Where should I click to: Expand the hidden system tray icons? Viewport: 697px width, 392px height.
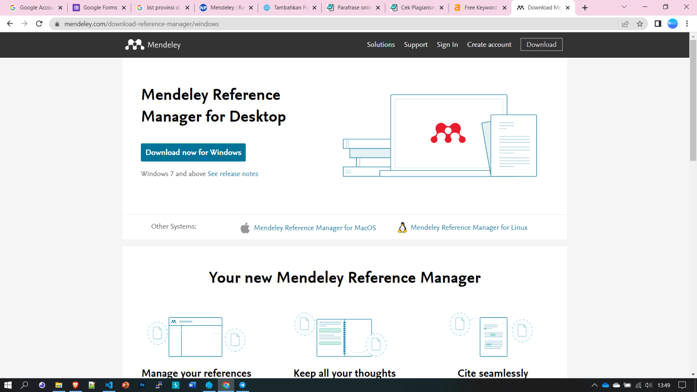click(x=594, y=385)
